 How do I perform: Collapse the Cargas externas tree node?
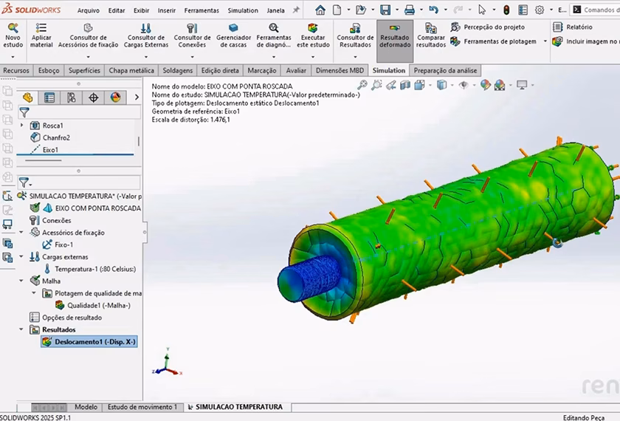coord(22,257)
